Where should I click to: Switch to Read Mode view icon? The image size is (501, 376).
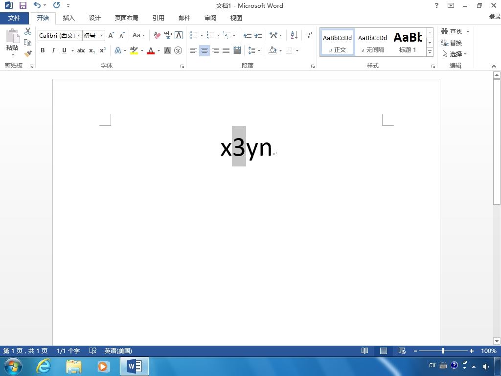[364, 351]
